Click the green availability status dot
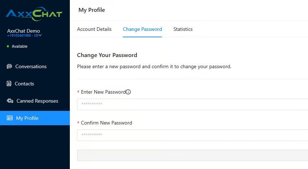 pos(8,46)
